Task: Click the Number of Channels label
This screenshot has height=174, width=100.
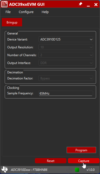Action: click(x=22, y=55)
